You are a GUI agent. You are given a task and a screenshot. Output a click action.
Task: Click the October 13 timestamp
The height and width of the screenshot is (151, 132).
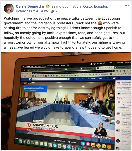[x=32, y=11]
